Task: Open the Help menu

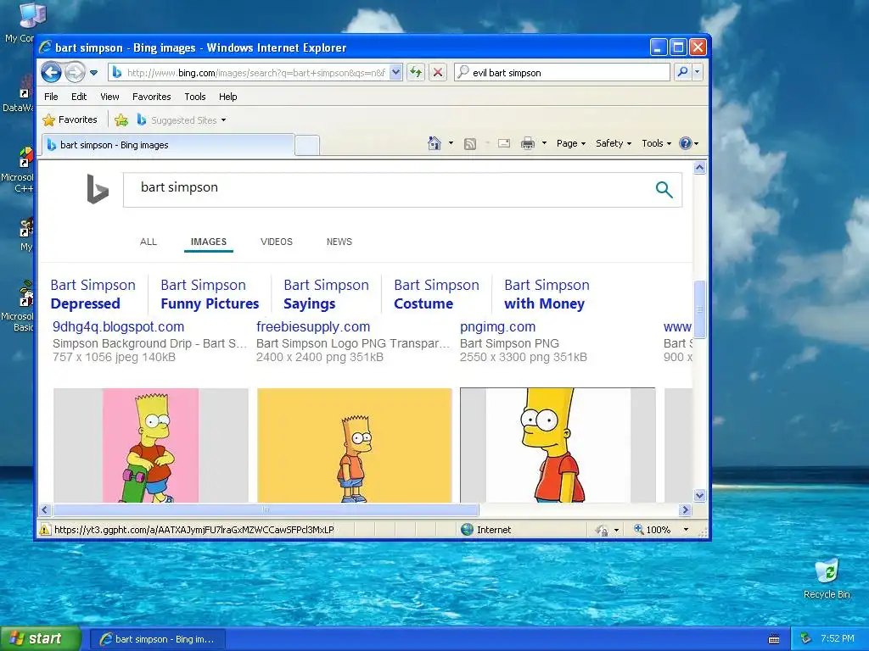Action: [227, 97]
